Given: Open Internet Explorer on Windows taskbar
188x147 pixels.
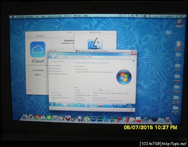Looking at the screenshot, I should (59, 104).
